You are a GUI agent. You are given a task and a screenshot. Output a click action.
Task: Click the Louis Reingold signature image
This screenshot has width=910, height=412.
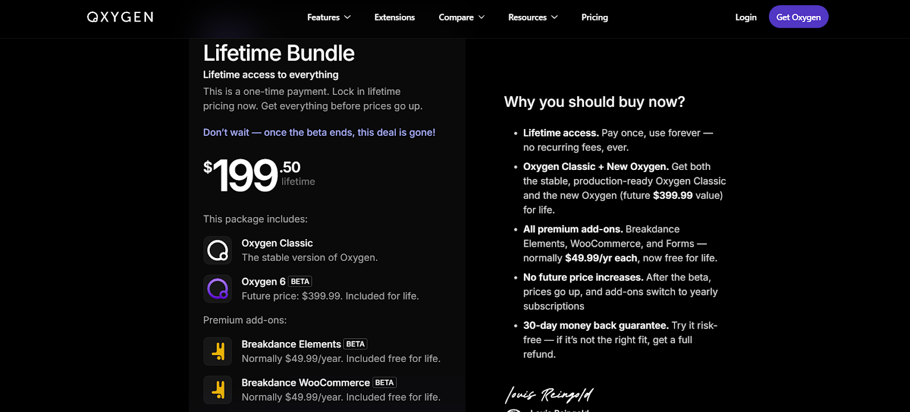tap(549, 394)
